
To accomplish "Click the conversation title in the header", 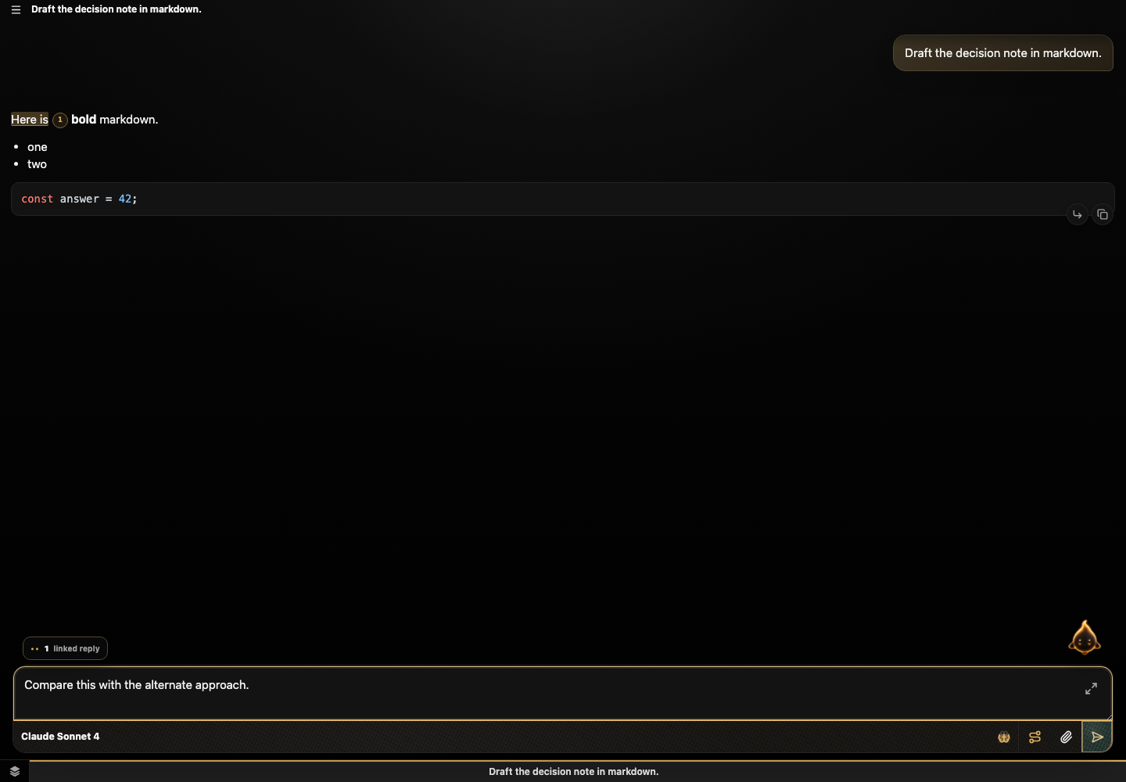I will coord(117,9).
